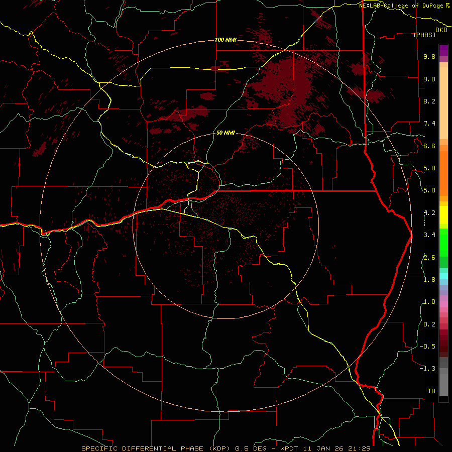This screenshot has height=452, width=452.
Task: Pick the cyan color bar segment
Action: coord(443,276)
